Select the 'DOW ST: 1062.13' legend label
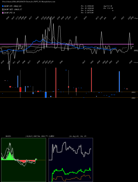 pos(12,6)
